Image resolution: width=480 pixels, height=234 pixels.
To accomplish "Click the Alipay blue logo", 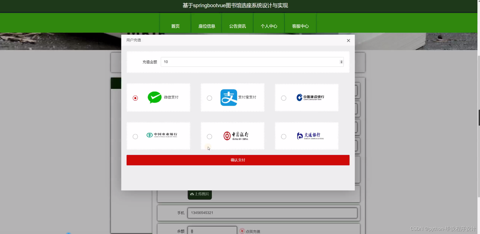I will (229, 97).
